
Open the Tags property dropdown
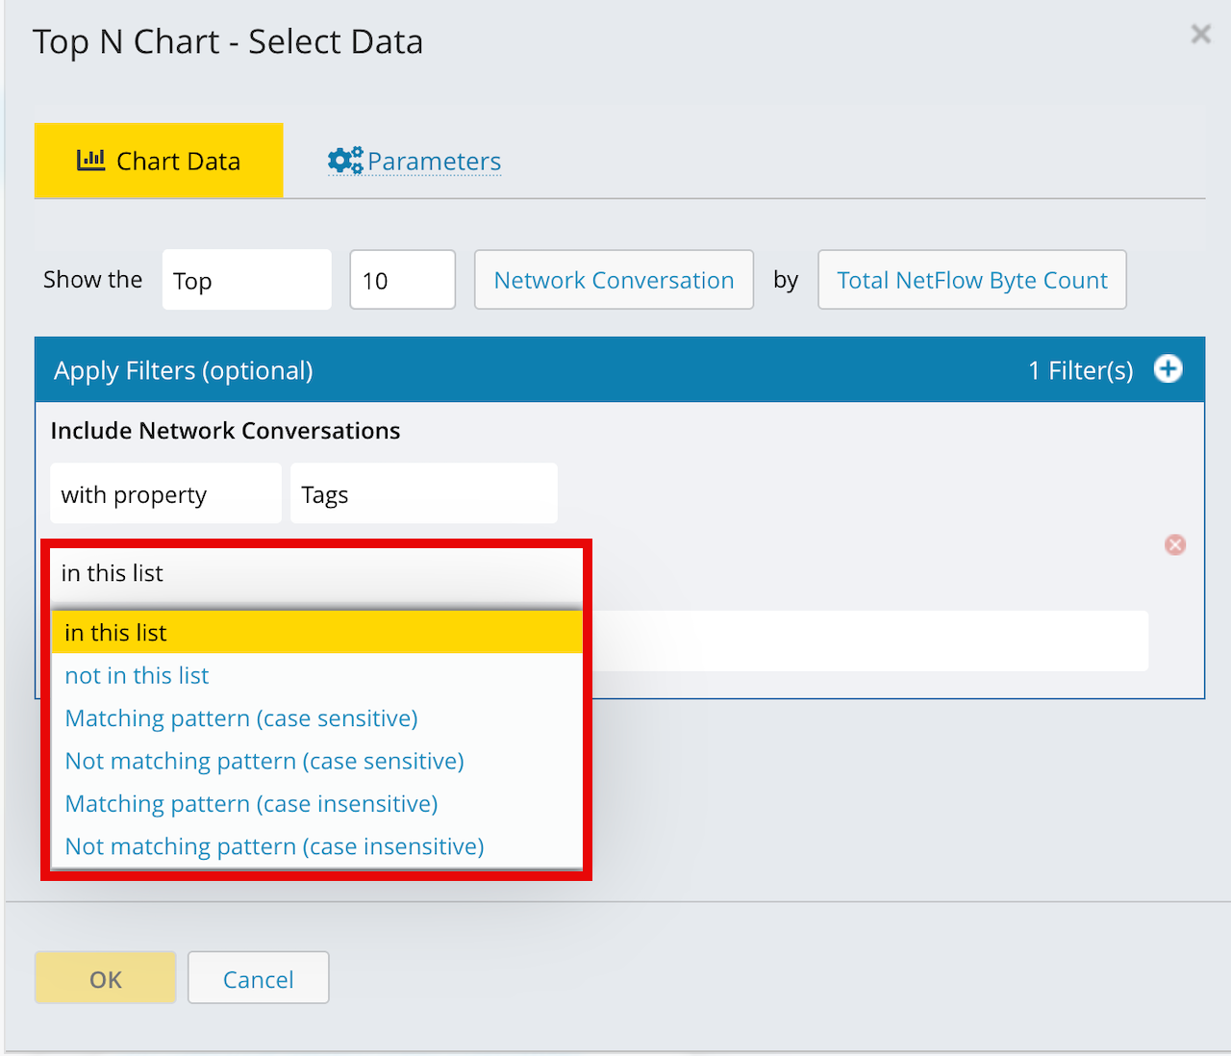[423, 494]
